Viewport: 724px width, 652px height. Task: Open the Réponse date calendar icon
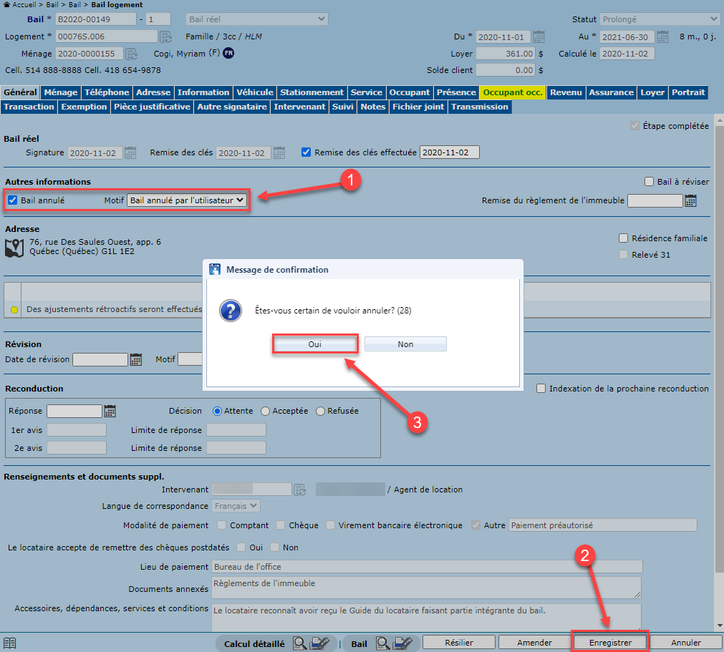click(110, 412)
